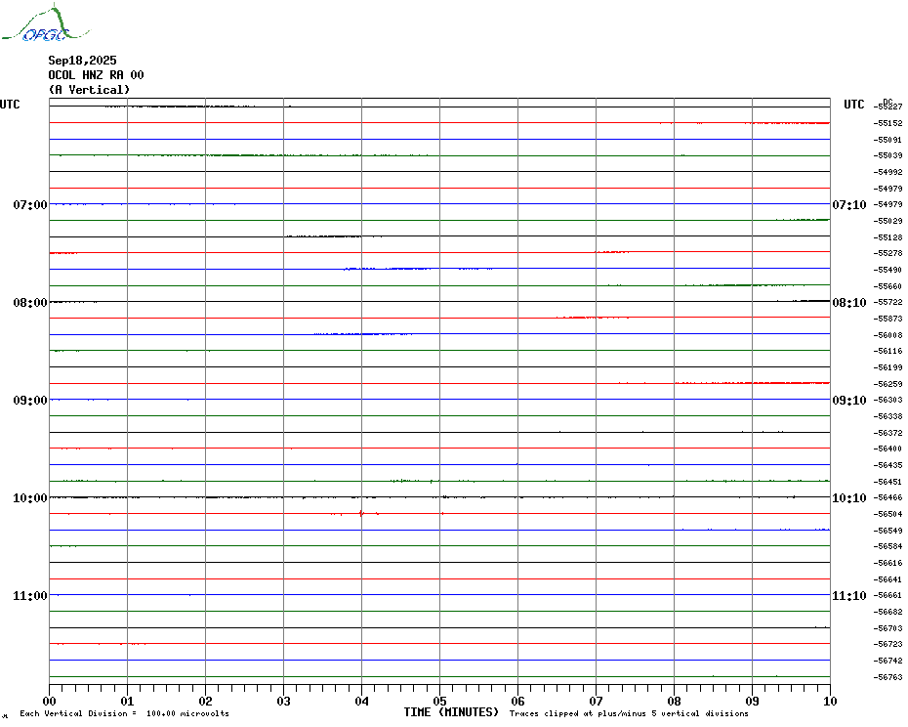Click the 07:10 label on the right

[x=849, y=204]
